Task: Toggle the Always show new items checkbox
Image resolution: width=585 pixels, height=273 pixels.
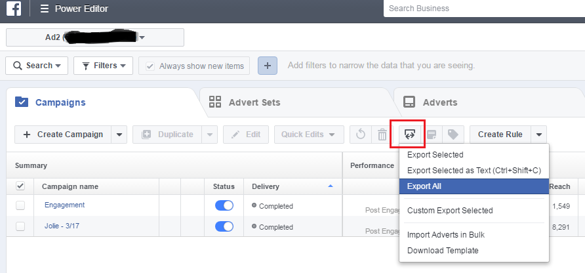Action: (x=150, y=66)
